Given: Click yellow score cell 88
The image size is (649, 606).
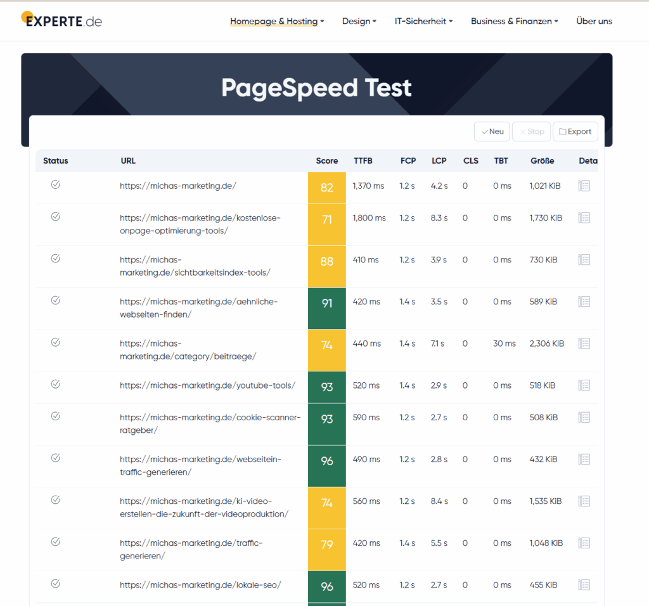Looking at the screenshot, I should pos(327,267).
